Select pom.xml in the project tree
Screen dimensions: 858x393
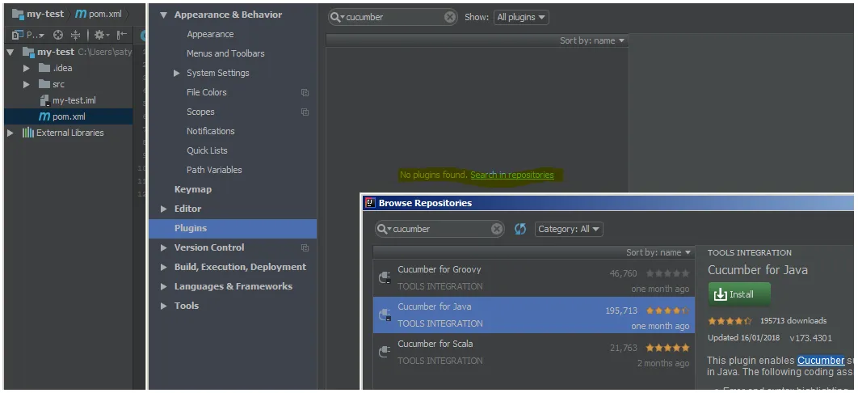click(x=69, y=116)
